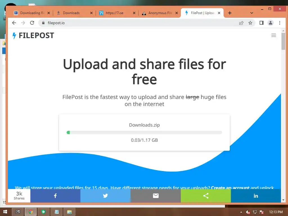
Task: Close the FilePost tab
Action: pos(219,13)
